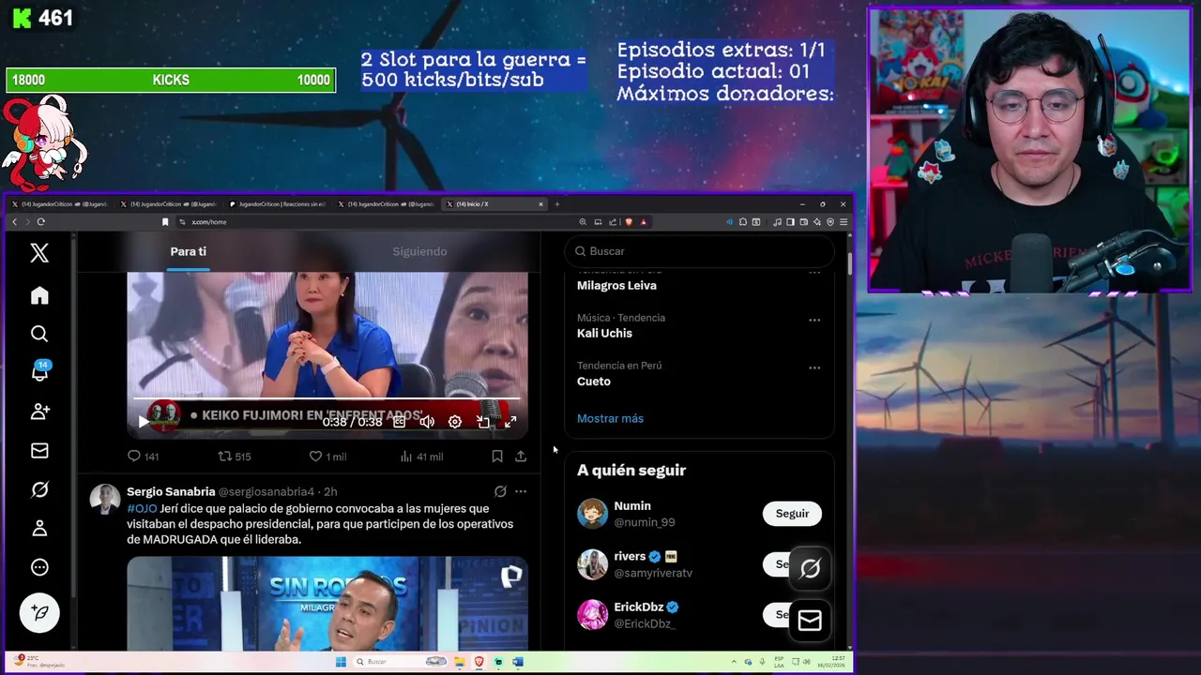Screen dimensions: 1201x675
Task: Open the Follow people icon in sidebar
Action: [x=39, y=411]
